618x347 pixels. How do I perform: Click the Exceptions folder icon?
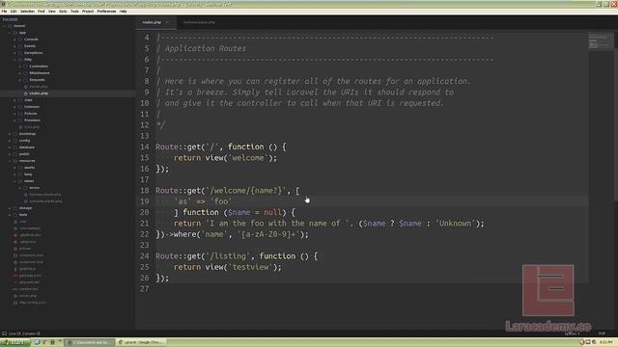click(20, 53)
